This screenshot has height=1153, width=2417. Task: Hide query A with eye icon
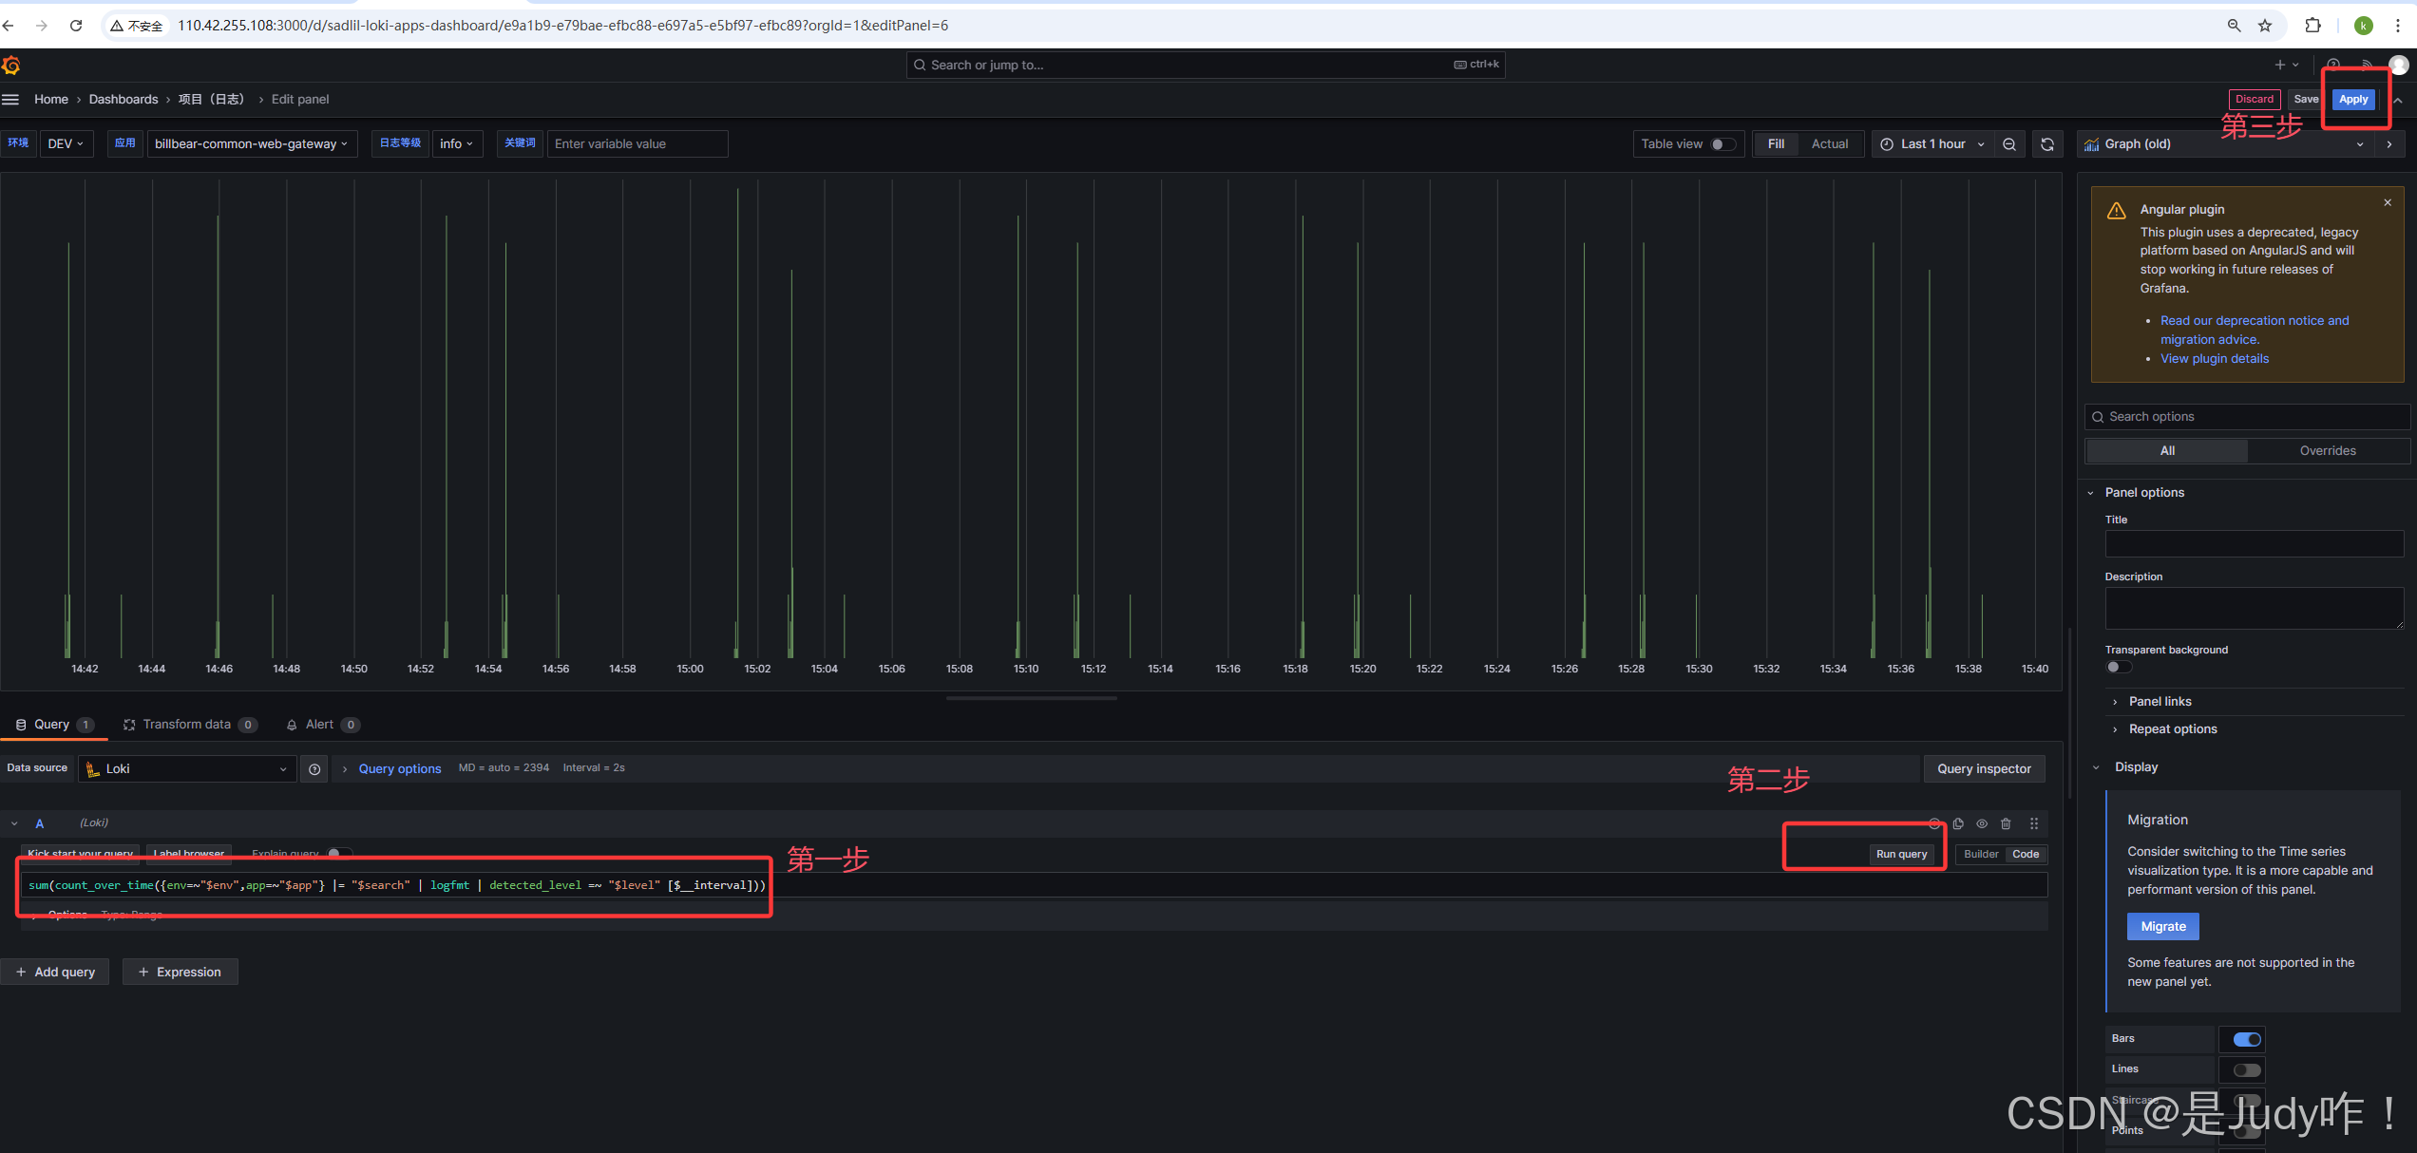pos(1982,823)
